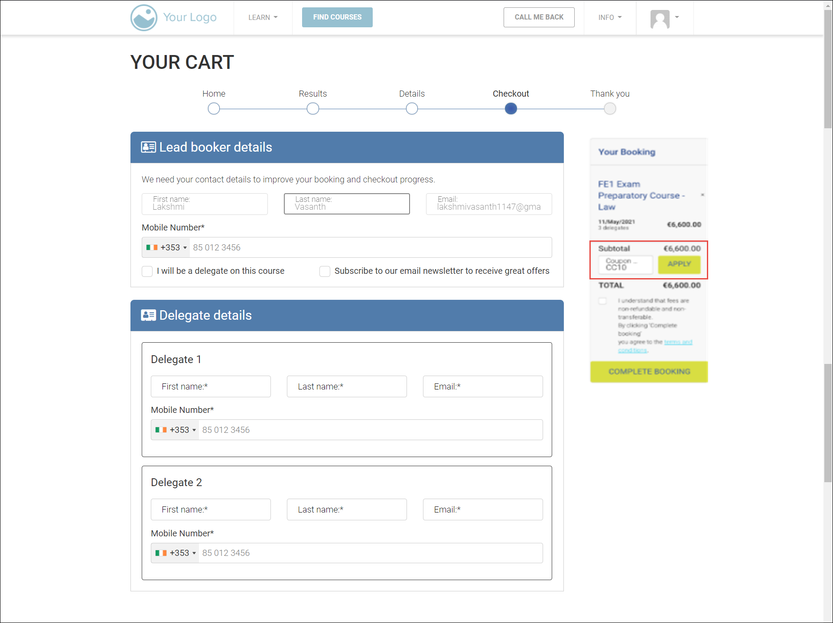Select the Checkout step label

point(511,94)
